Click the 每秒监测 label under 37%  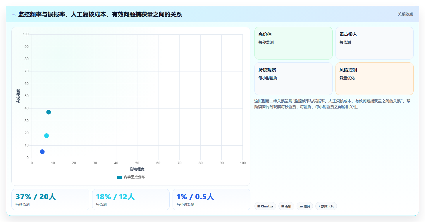[x=23, y=204]
